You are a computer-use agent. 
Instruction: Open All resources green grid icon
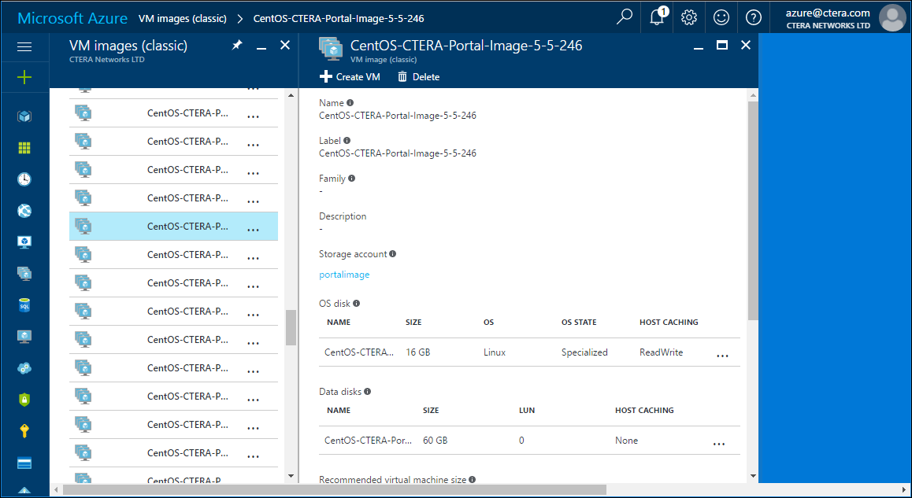tap(24, 148)
